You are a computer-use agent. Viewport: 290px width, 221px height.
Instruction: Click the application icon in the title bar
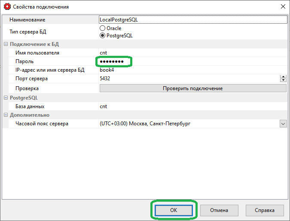click(x=7, y=7)
